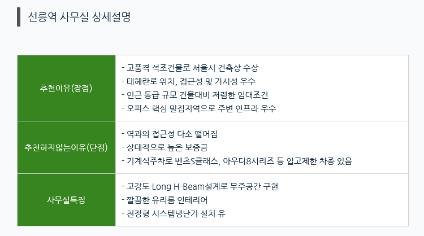424x236 pixels.
Task: Click the line about 기계식주차 입고제한 차종
Action: (x=237, y=161)
